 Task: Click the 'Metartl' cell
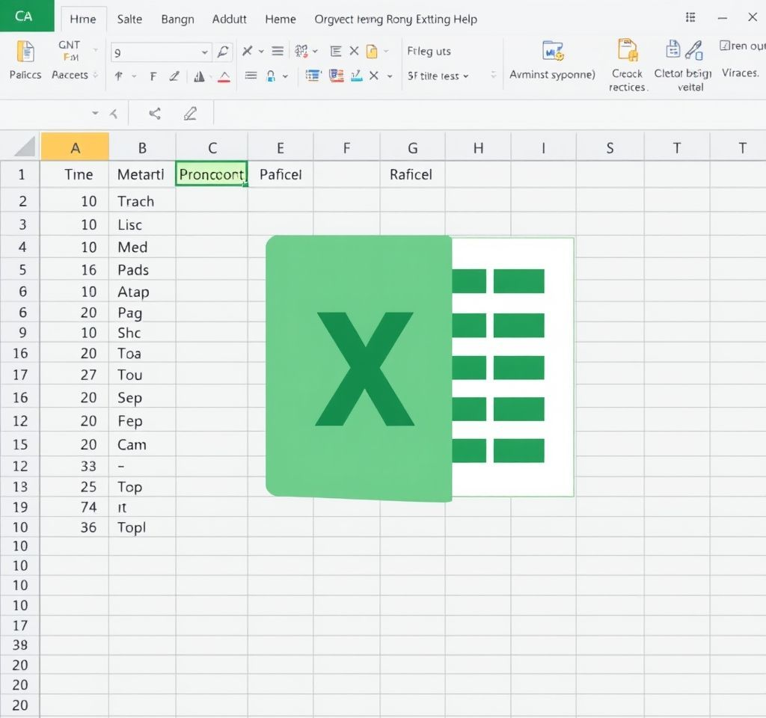(x=142, y=174)
